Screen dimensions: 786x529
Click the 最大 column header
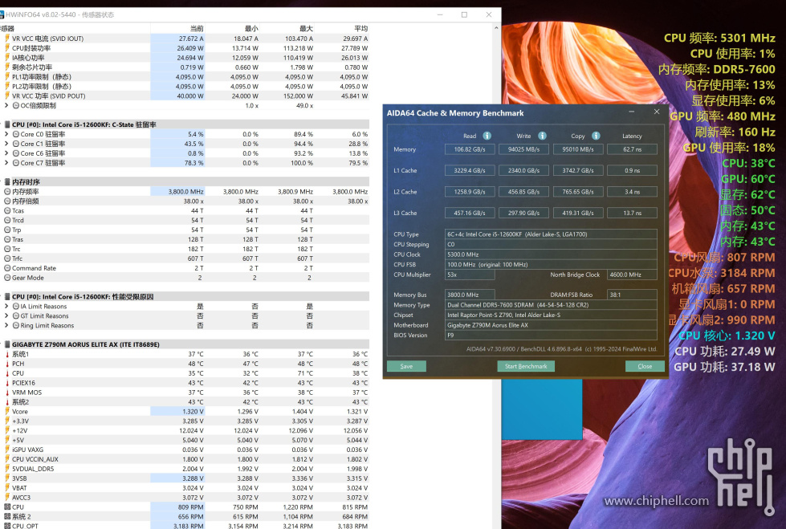(306, 29)
